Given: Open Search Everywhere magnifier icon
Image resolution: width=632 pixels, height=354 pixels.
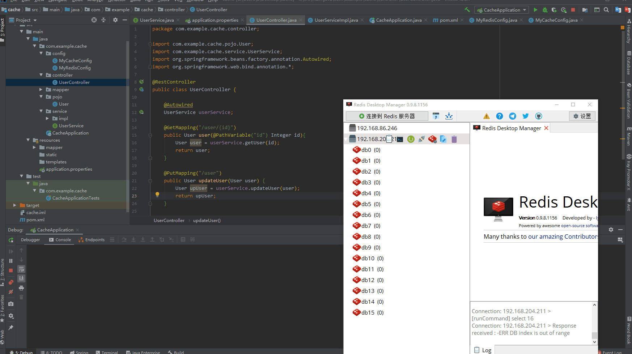Looking at the screenshot, I should (x=606, y=10).
